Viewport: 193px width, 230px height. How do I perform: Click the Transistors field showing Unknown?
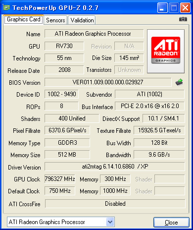click(x=129, y=70)
